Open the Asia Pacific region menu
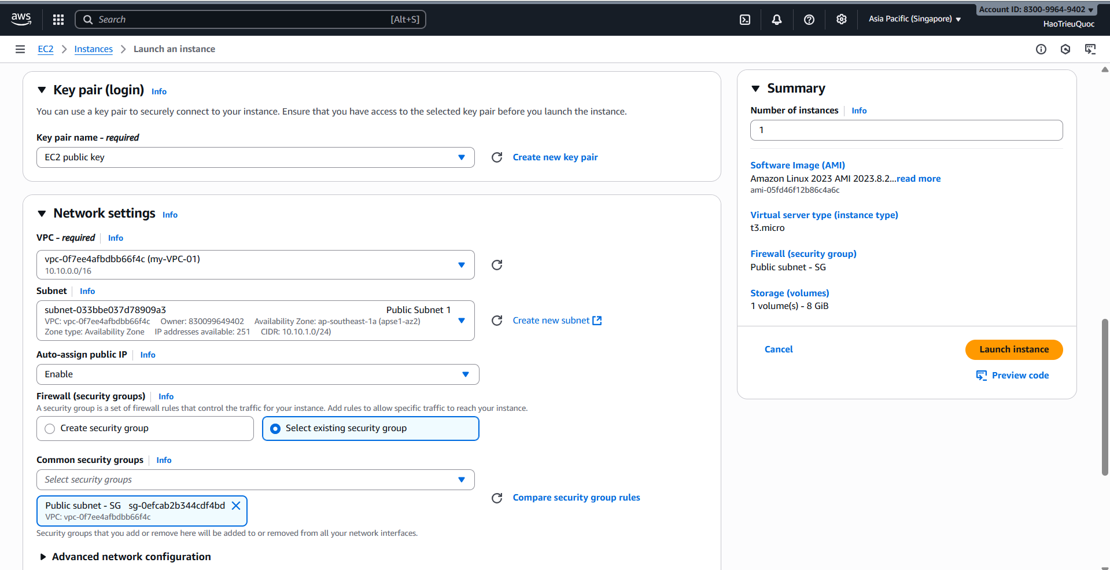Viewport: 1110px width, 570px height. pyautogui.click(x=914, y=19)
